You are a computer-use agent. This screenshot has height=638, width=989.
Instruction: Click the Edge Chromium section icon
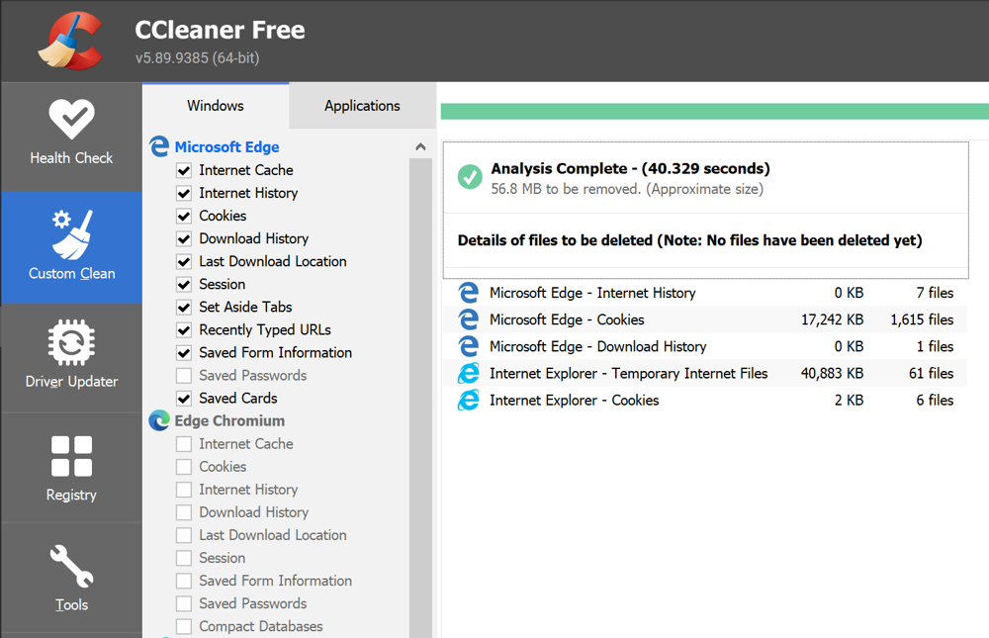[159, 420]
